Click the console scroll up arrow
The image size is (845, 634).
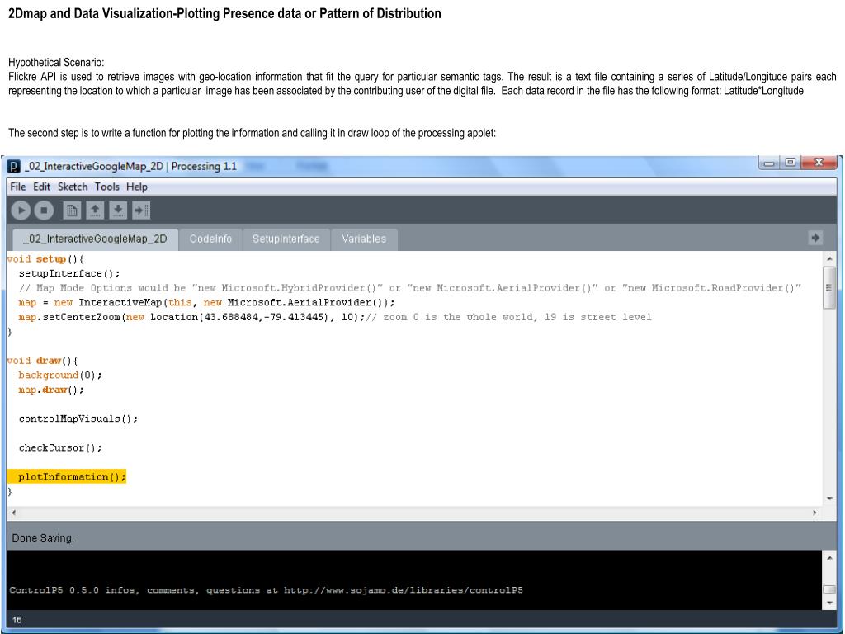(x=829, y=557)
